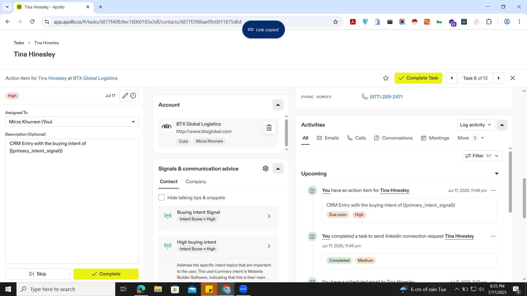The width and height of the screenshot is (527, 296).
Task: Delete BTX Global Logistics account with trash icon
Action: [x=269, y=128]
